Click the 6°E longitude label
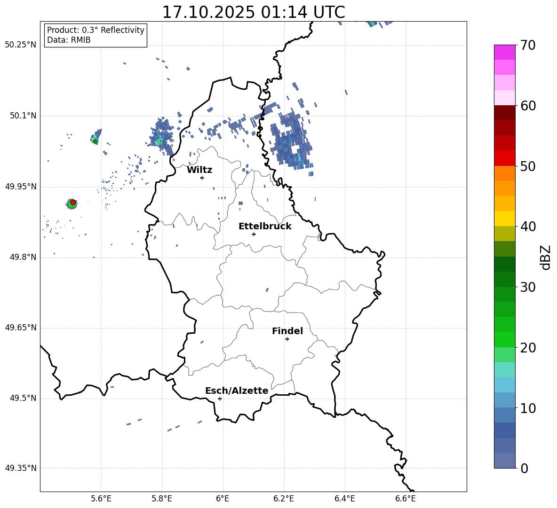Viewport: 557px width, 508px height. tap(223, 499)
